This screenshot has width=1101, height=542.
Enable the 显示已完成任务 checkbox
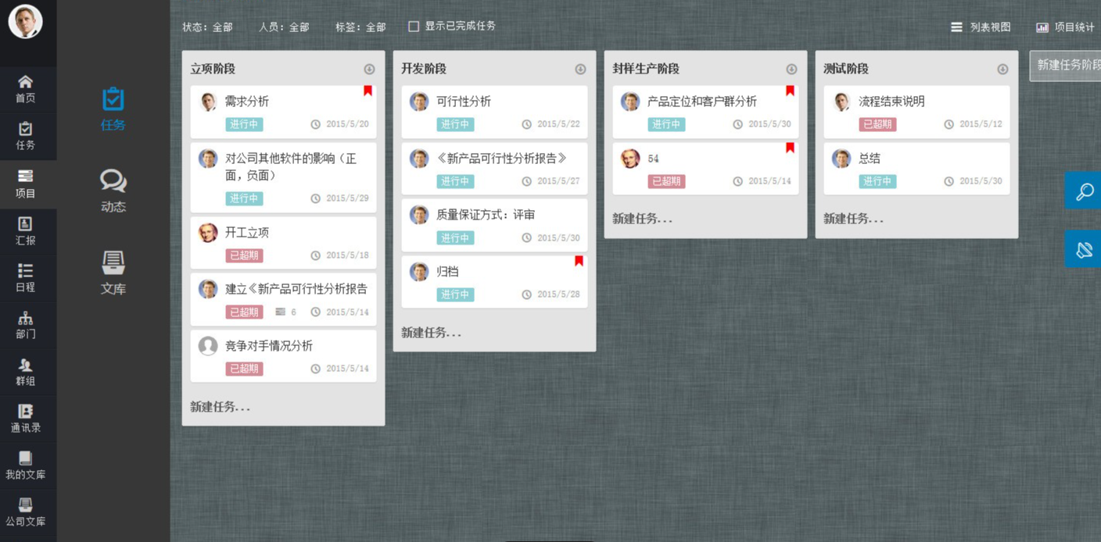point(414,27)
